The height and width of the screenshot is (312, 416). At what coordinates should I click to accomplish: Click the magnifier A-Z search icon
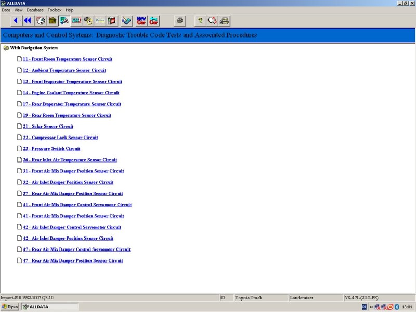212,21
